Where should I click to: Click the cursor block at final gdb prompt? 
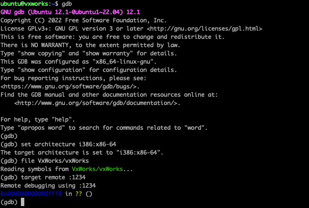[22, 202]
